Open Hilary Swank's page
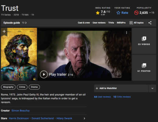 coord(64,118)
